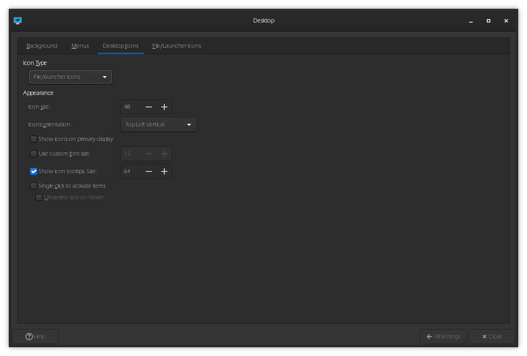This screenshot has width=527, height=356.
Task: Decrease icon size with minus button
Action: click(149, 107)
